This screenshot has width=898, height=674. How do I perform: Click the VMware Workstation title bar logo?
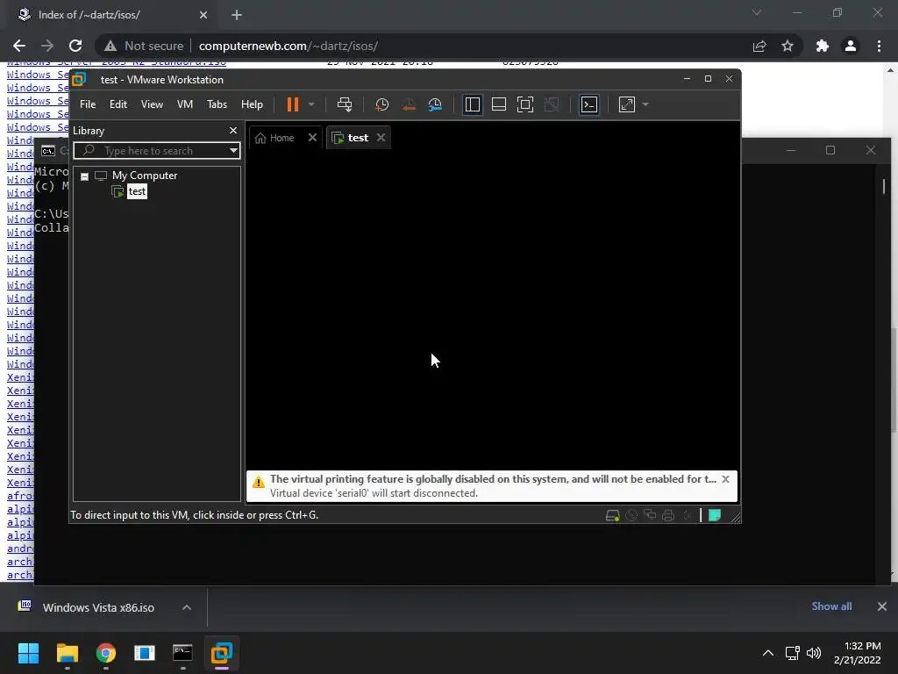79,79
